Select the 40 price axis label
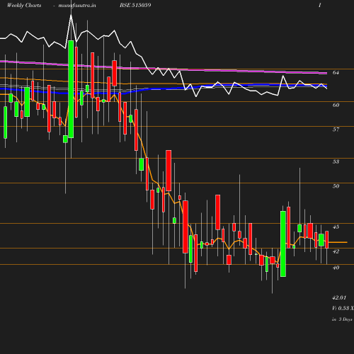Viewport: 354px width, 354px height. pyautogui.click(x=336, y=268)
